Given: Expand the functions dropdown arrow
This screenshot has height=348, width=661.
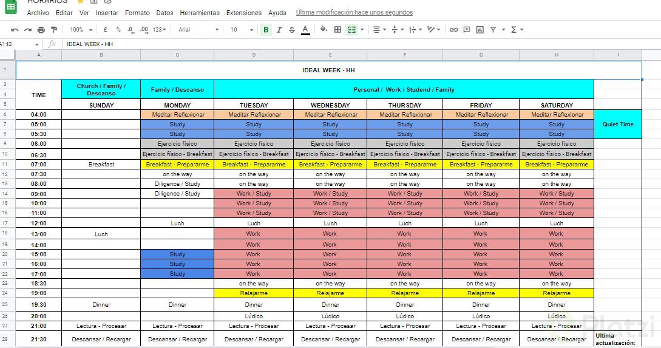Looking at the screenshot, I should 522,30.
